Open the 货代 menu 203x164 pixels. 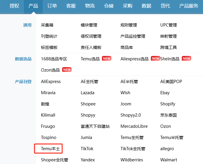click(165, 6)
